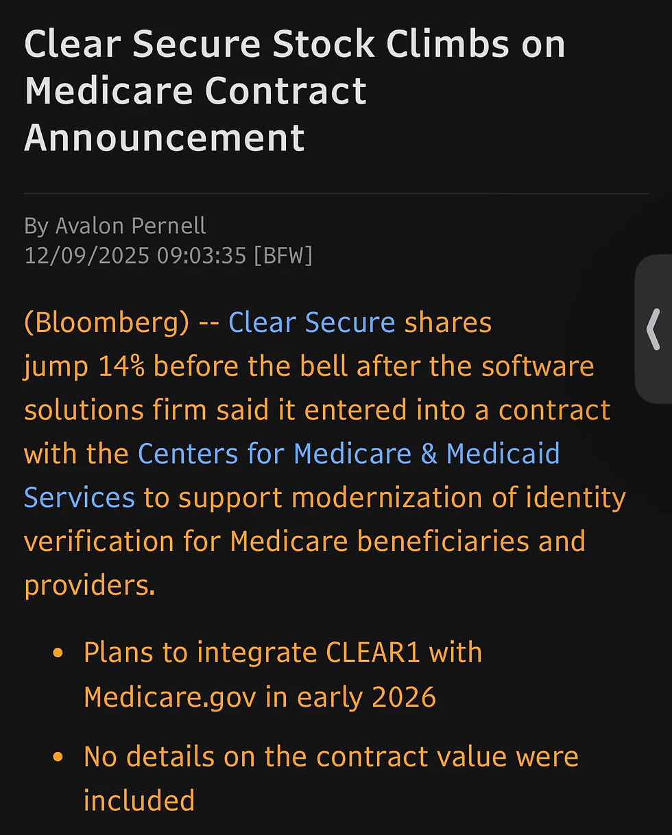Click the word CLEAR1 in the first bullet
Viewport: 672px width, 835px height.
(373, 652)
